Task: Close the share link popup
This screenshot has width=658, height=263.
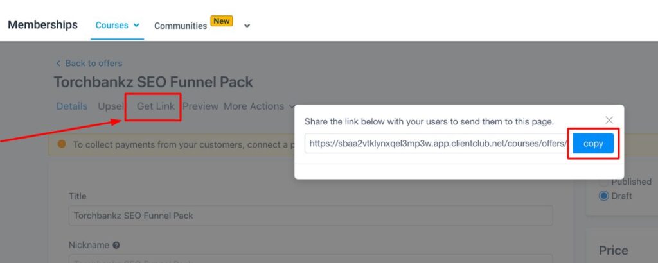Action: tap(609, 120)
